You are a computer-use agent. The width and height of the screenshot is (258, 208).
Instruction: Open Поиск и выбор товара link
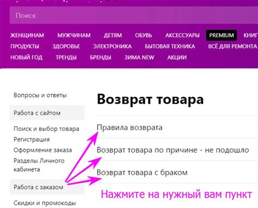pyautogui.click(x=46, y=129)
